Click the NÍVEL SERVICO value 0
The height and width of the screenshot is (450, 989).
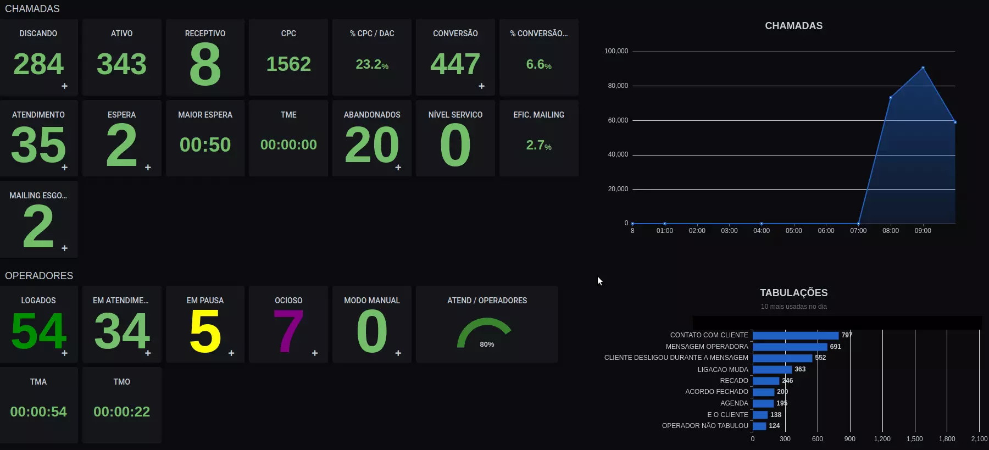[455, 145]
